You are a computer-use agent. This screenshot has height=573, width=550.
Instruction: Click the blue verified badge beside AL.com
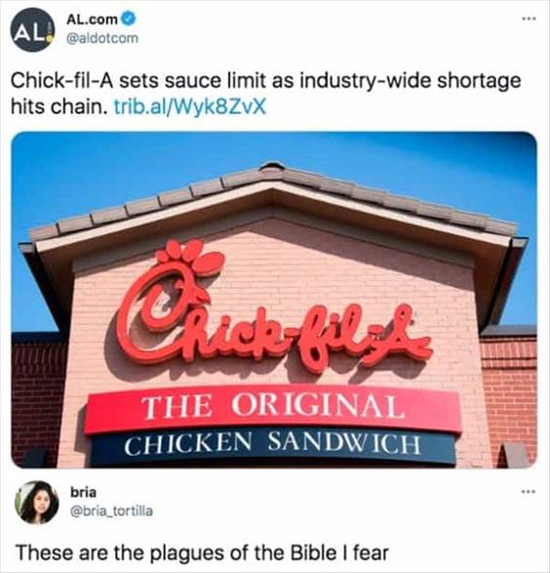pyautogui.click(x=129, y=18)
